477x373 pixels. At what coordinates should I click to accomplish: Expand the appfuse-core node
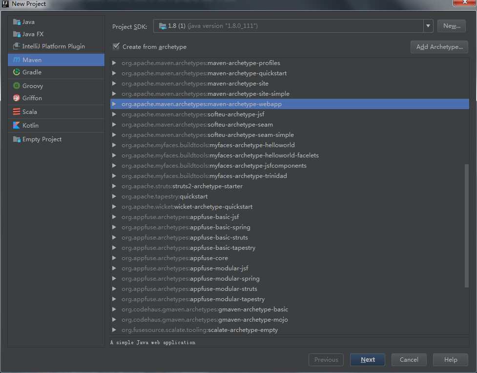(x=114, y=258)
